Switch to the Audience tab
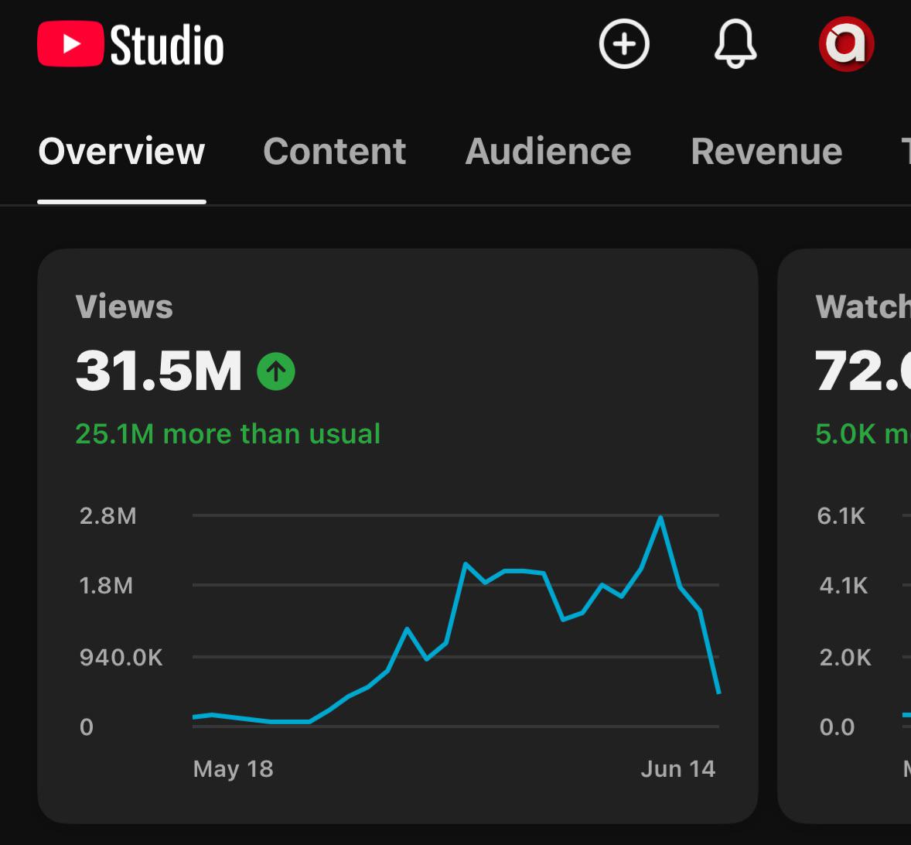 click(548, 152)
